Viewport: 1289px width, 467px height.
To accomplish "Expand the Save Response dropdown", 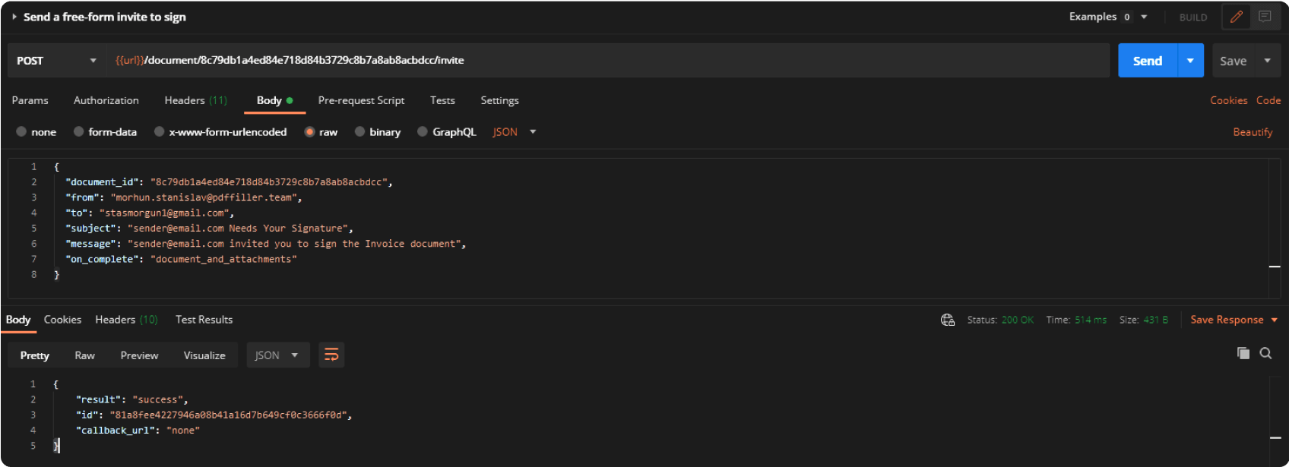I will pos(1275,320).
